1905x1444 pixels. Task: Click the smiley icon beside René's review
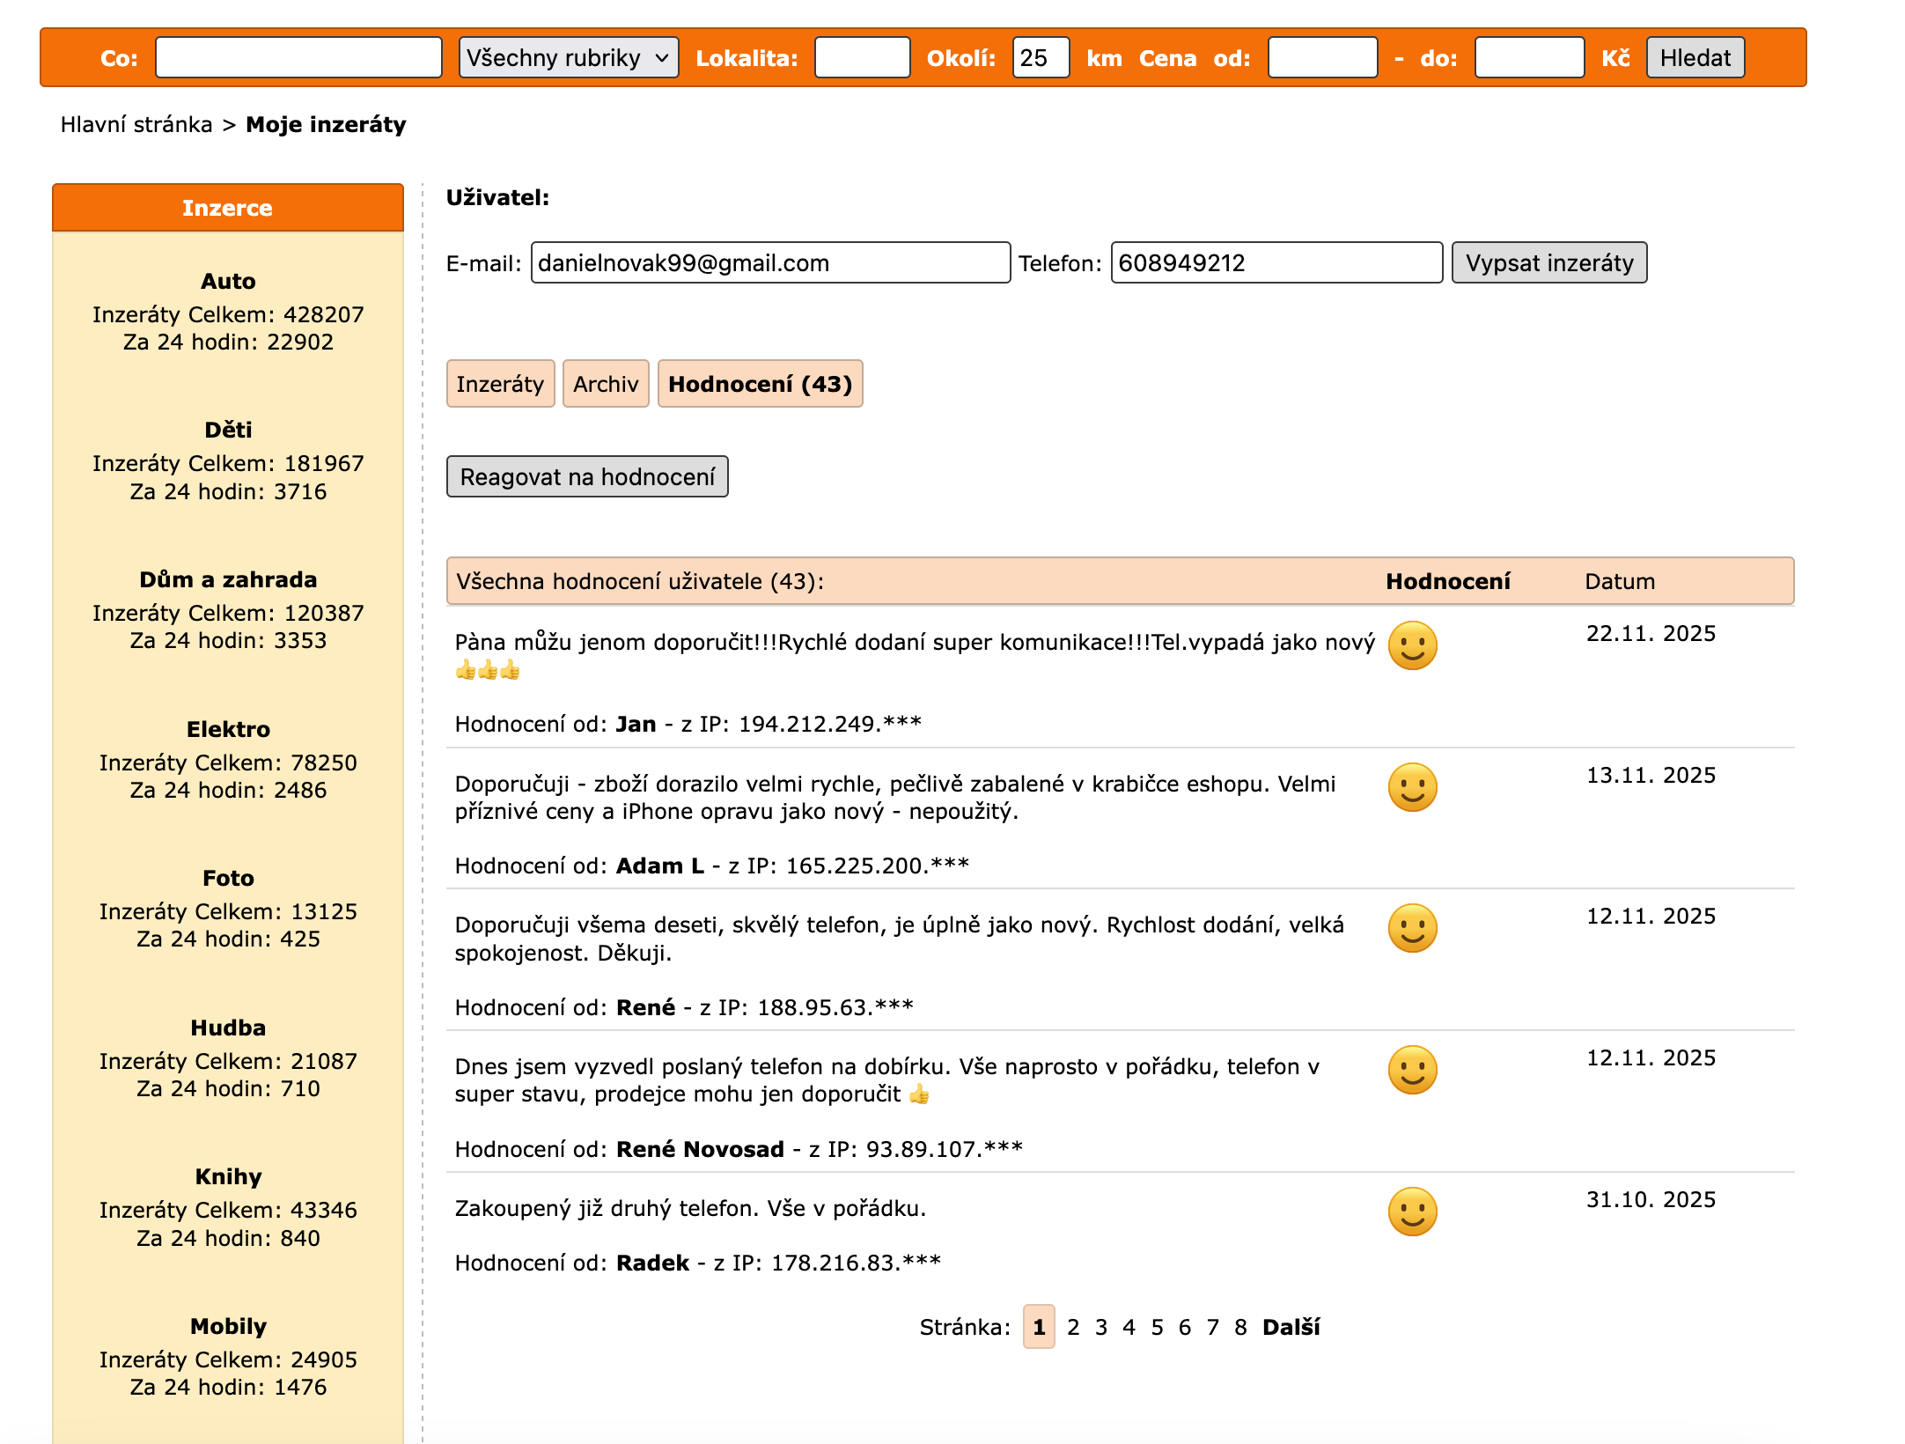tap(1412, 928)
